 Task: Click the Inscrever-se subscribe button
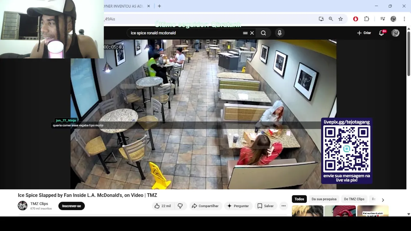point(71,206)
